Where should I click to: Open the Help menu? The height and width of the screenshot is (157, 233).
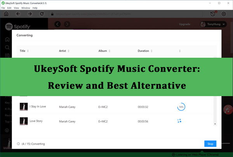[x=35, y=8]
